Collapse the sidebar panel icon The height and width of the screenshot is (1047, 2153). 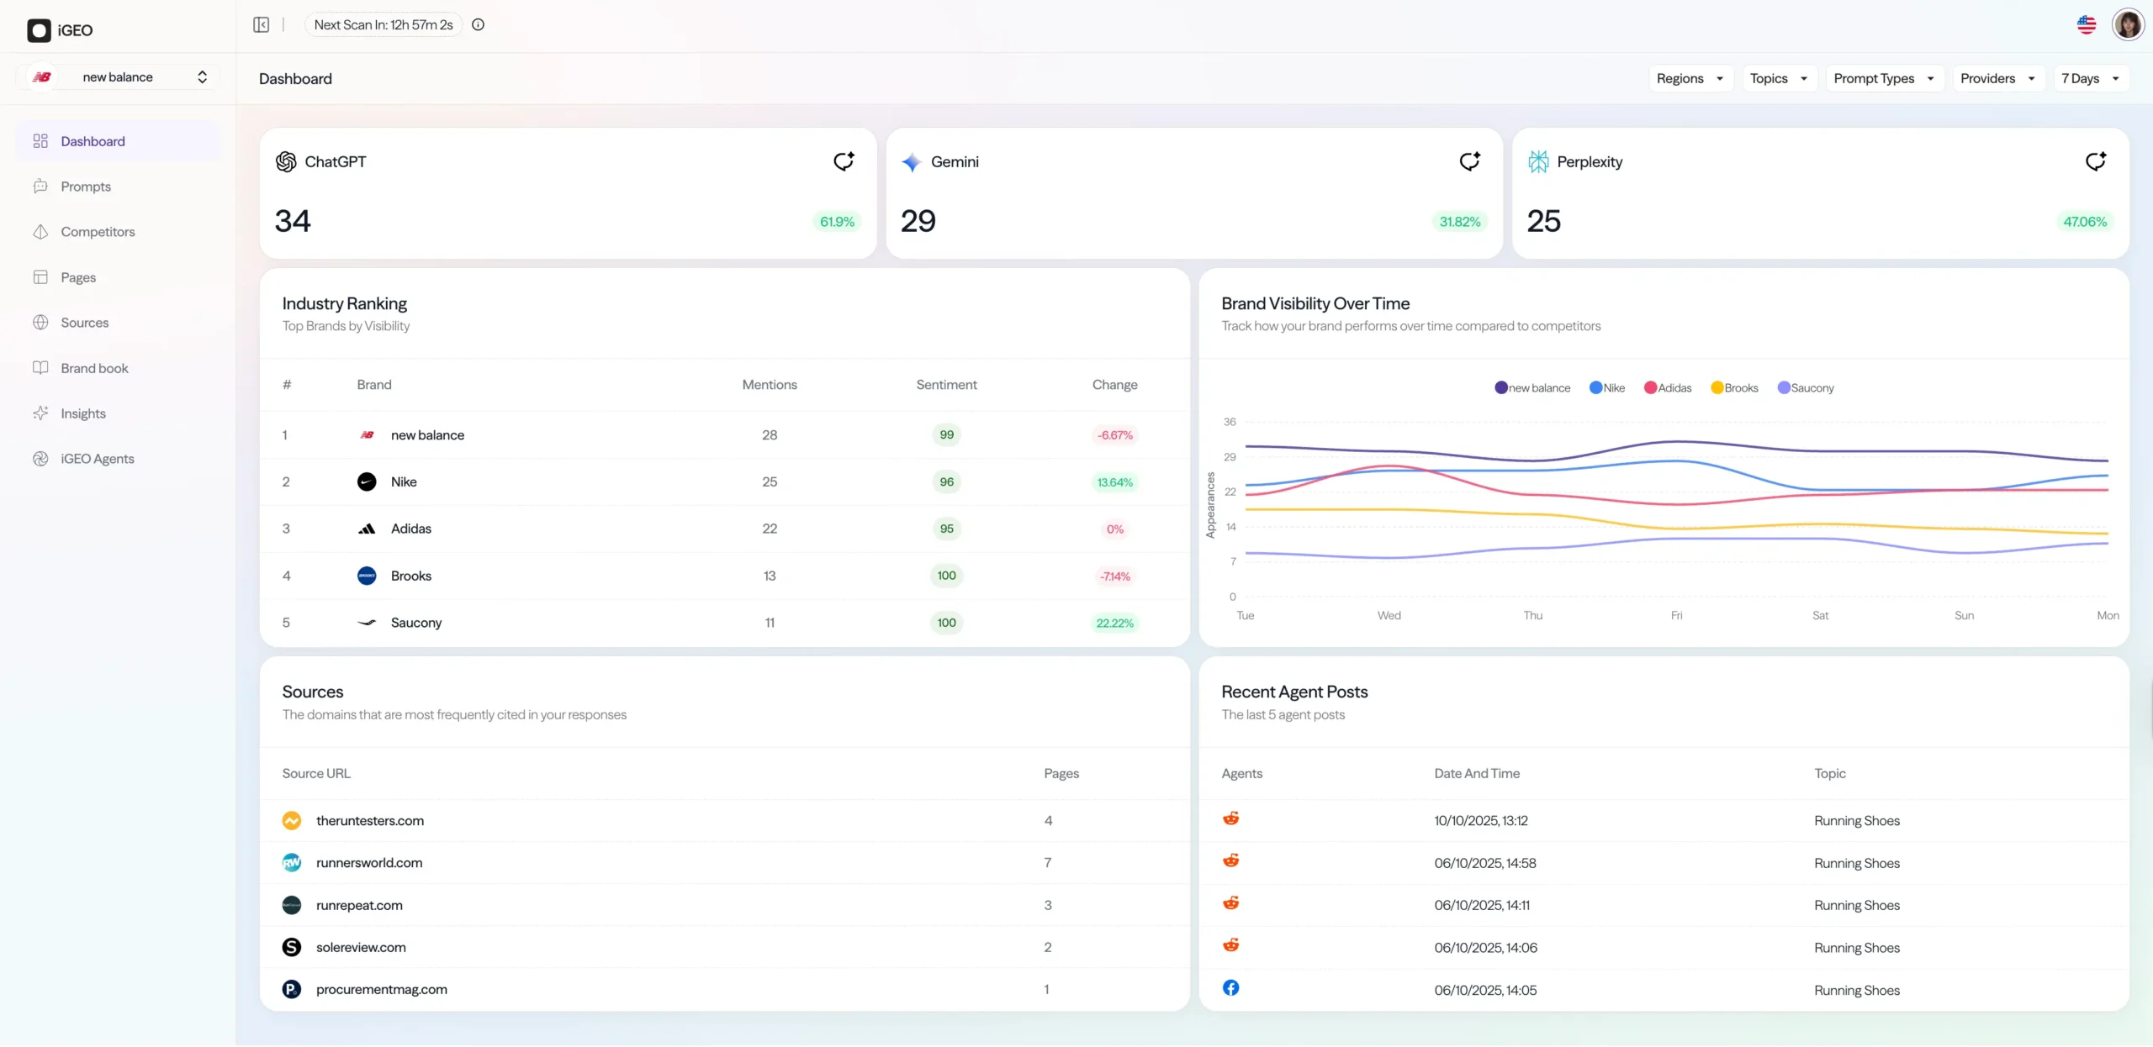point(261,24)
